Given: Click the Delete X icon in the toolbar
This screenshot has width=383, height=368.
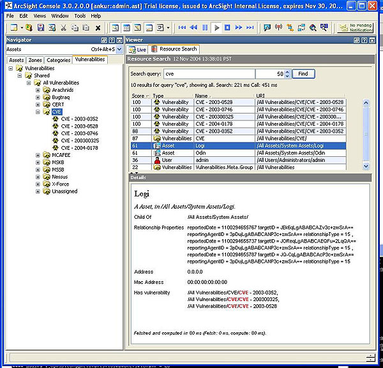Looking at the screenshot, I should (98, 28).
